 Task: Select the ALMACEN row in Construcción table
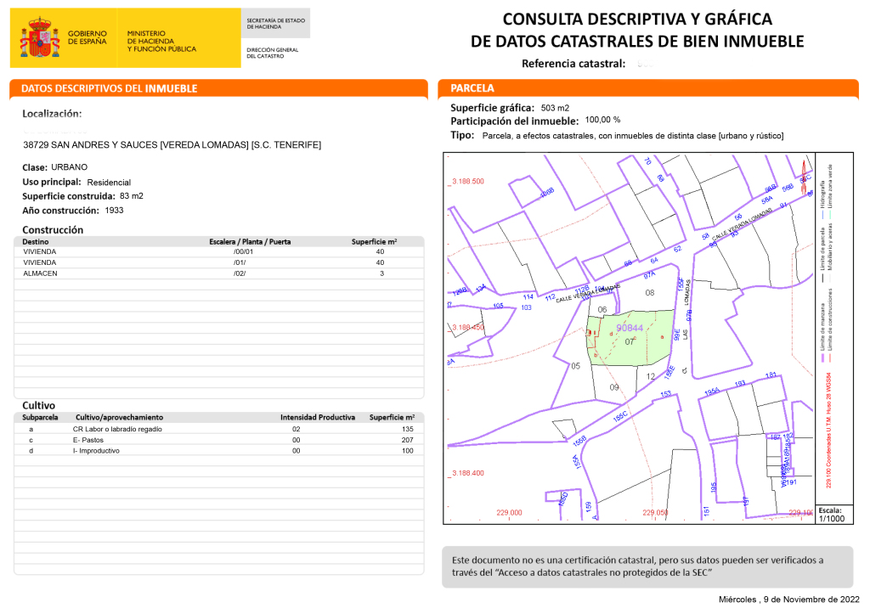click(x=218, y=273)
